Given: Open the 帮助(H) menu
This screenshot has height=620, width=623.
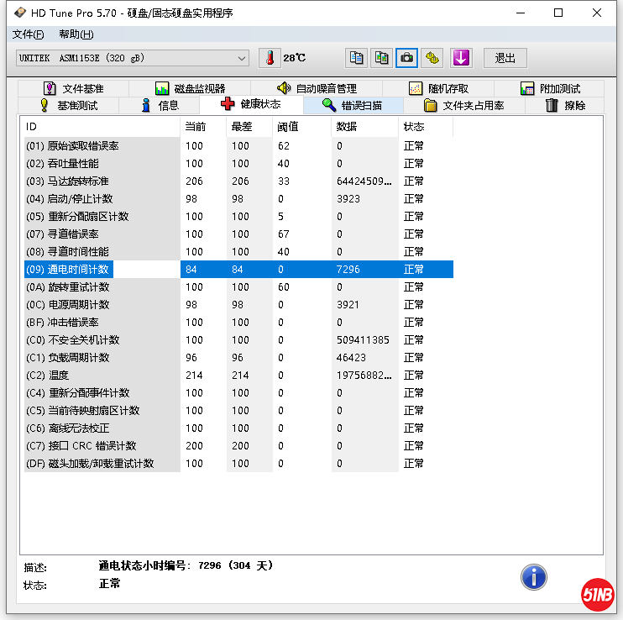Looking at the screenshot, I should click(76, 34).
